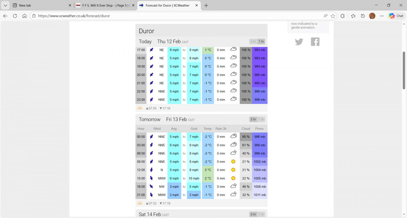This screenshot has width=407, height=218.
Task: Click the Facebook share icon
Action: 315,42
